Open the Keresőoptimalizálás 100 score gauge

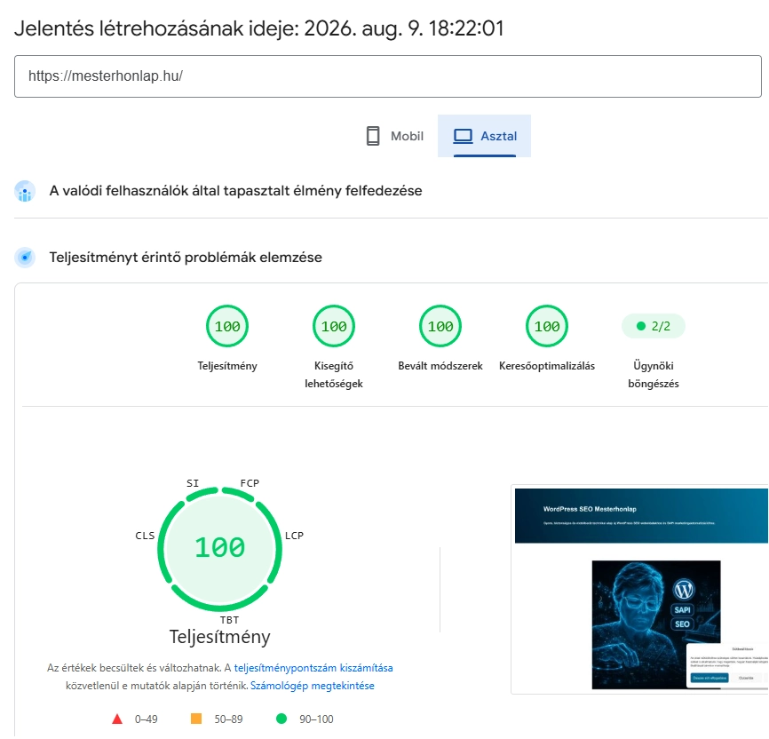tap(547, 326)
